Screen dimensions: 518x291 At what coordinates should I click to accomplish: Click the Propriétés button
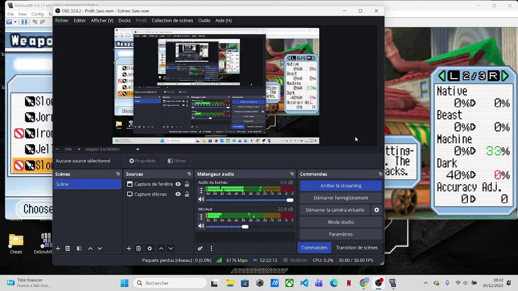tap(142, 161)
